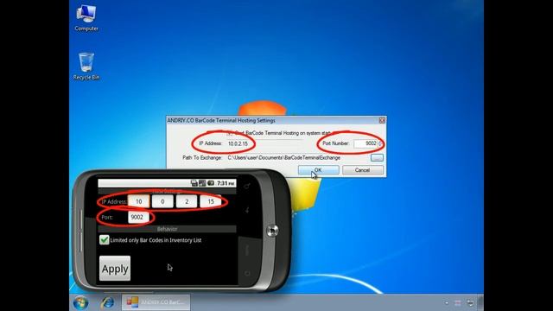This screenshot has height=311, width=553.
Task: Open the Computer desktop icon
Action: pos(86,18)
